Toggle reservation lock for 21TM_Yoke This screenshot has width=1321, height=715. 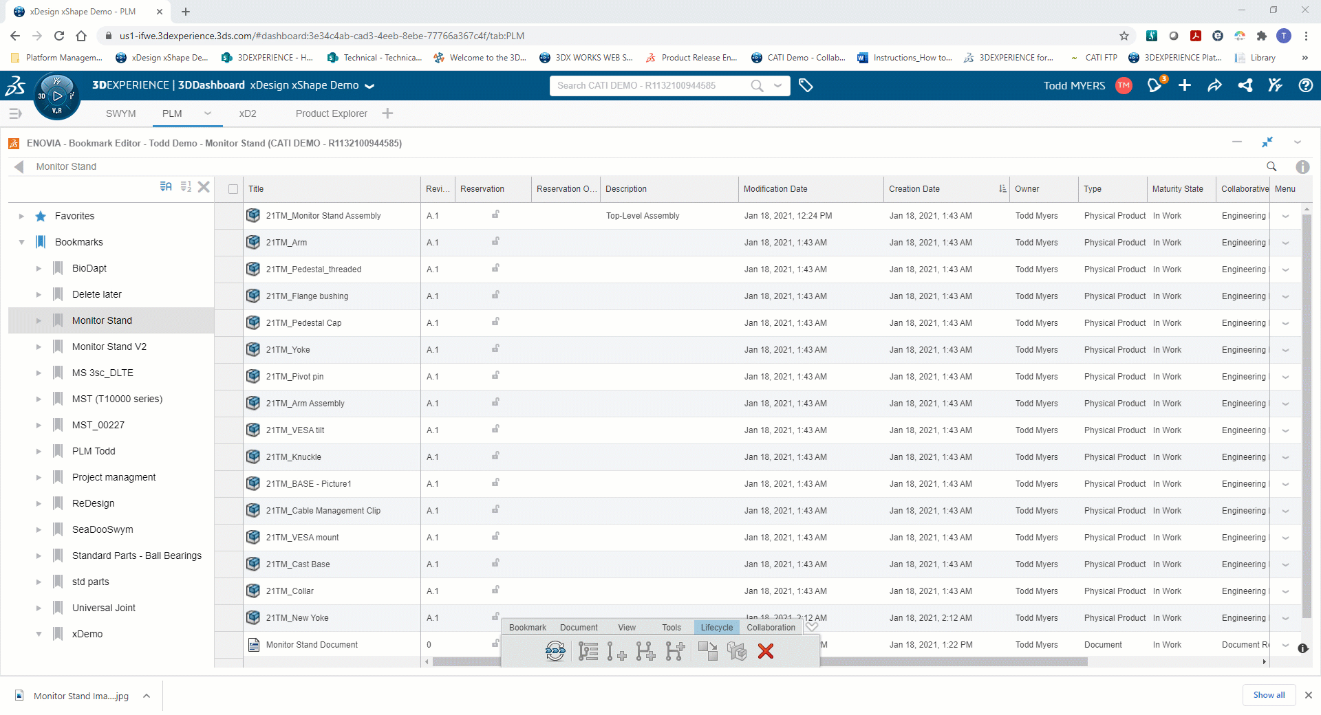(x=495, y=349)
